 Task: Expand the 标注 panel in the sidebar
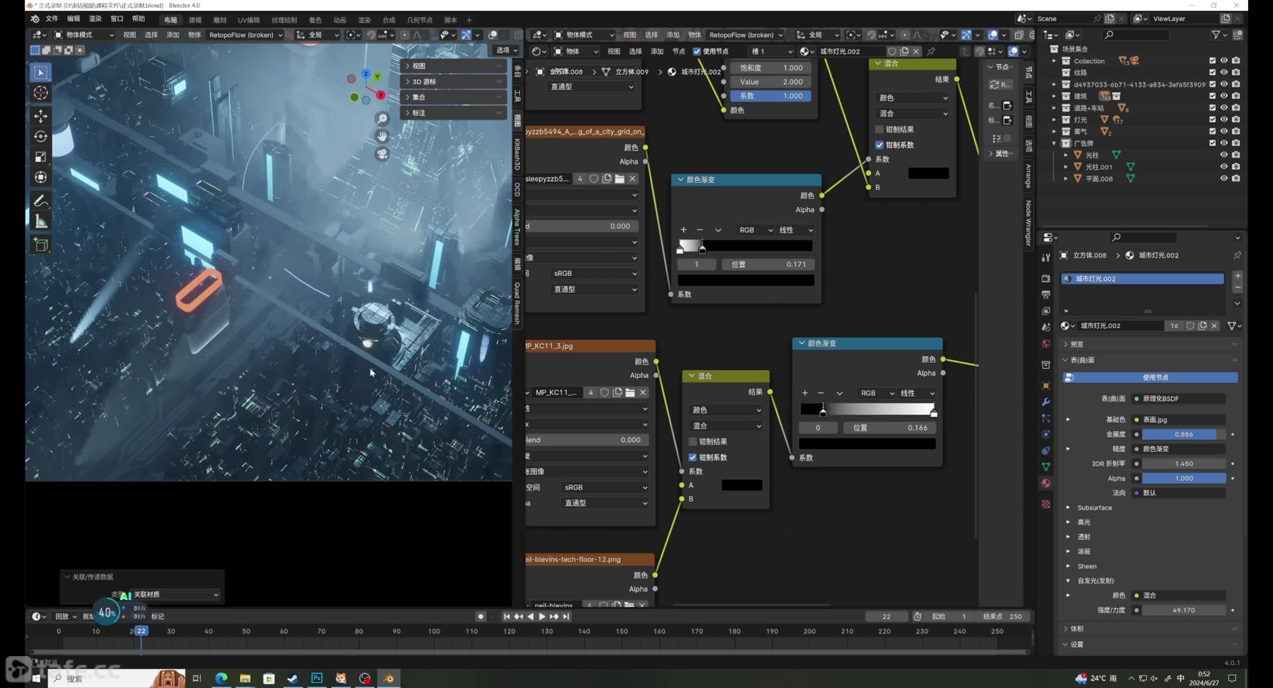[x=454, y=113]
